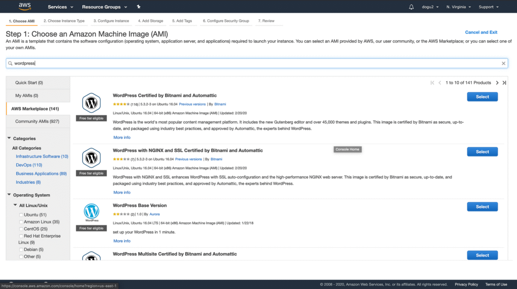Open the Terms of Use link

click(496, 284)
